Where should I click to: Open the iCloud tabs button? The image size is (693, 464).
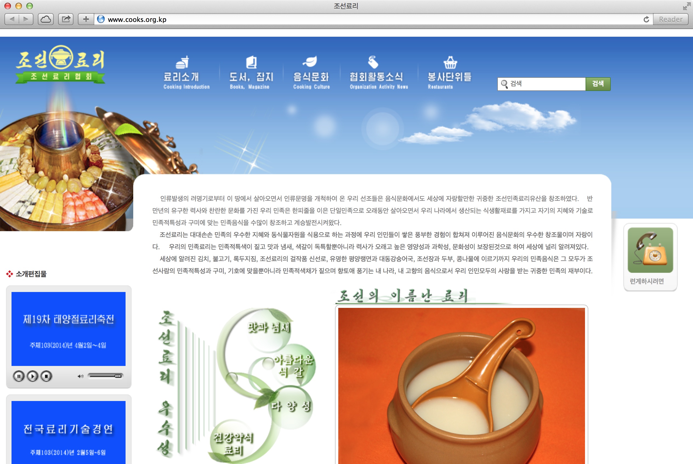pos(46,19)
